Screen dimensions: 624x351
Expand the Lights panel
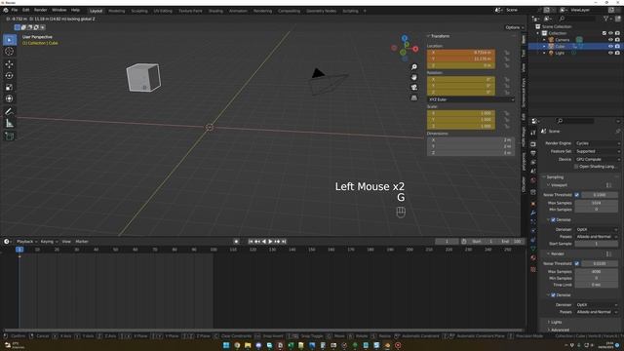[x=556, y=322]
